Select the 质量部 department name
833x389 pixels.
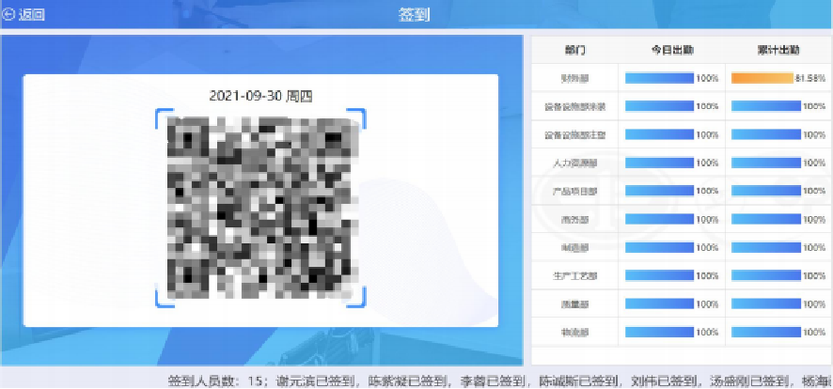coord(574,304)
